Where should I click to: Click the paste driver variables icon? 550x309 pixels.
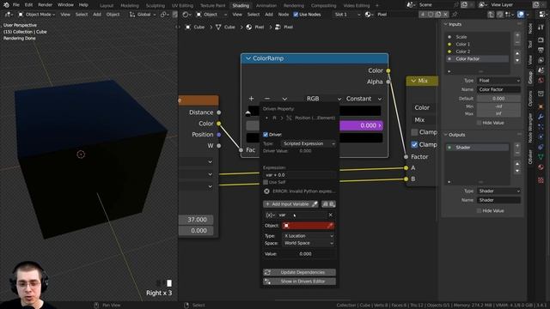click(x=333, y=204)
